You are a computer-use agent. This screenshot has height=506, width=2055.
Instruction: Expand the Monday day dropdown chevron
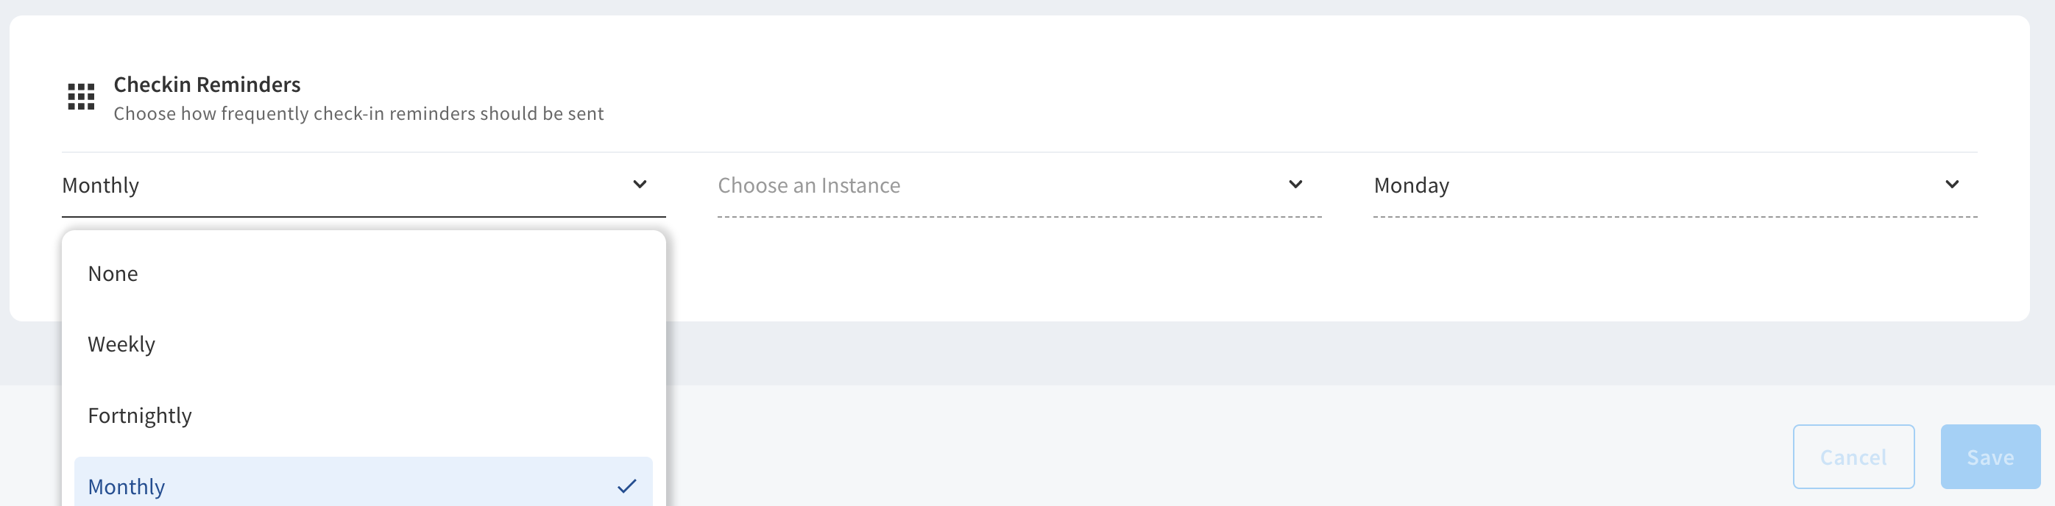coord(1951,184)
